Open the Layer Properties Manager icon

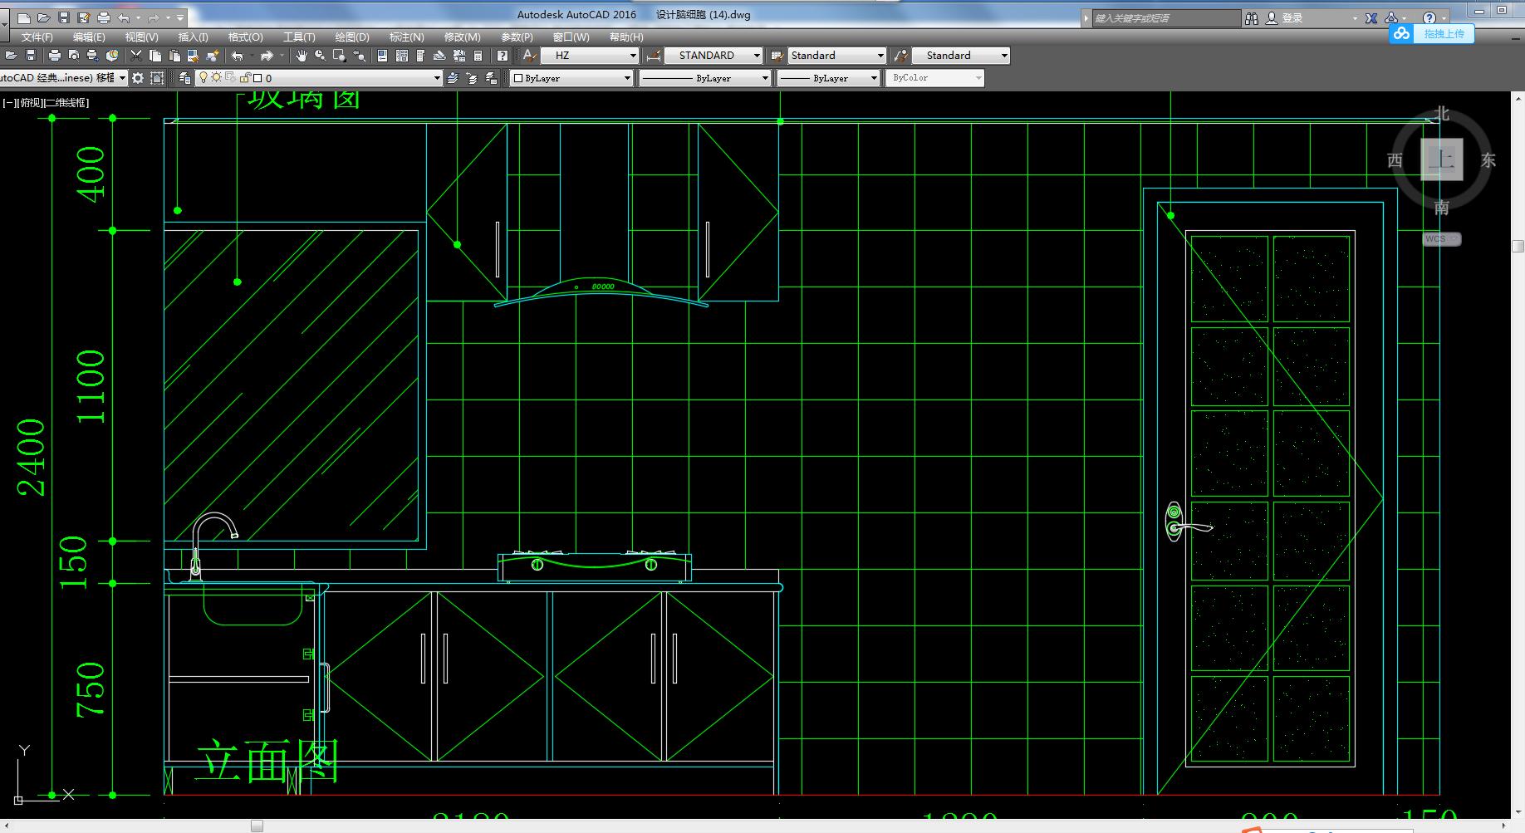[x=185, y=78]
